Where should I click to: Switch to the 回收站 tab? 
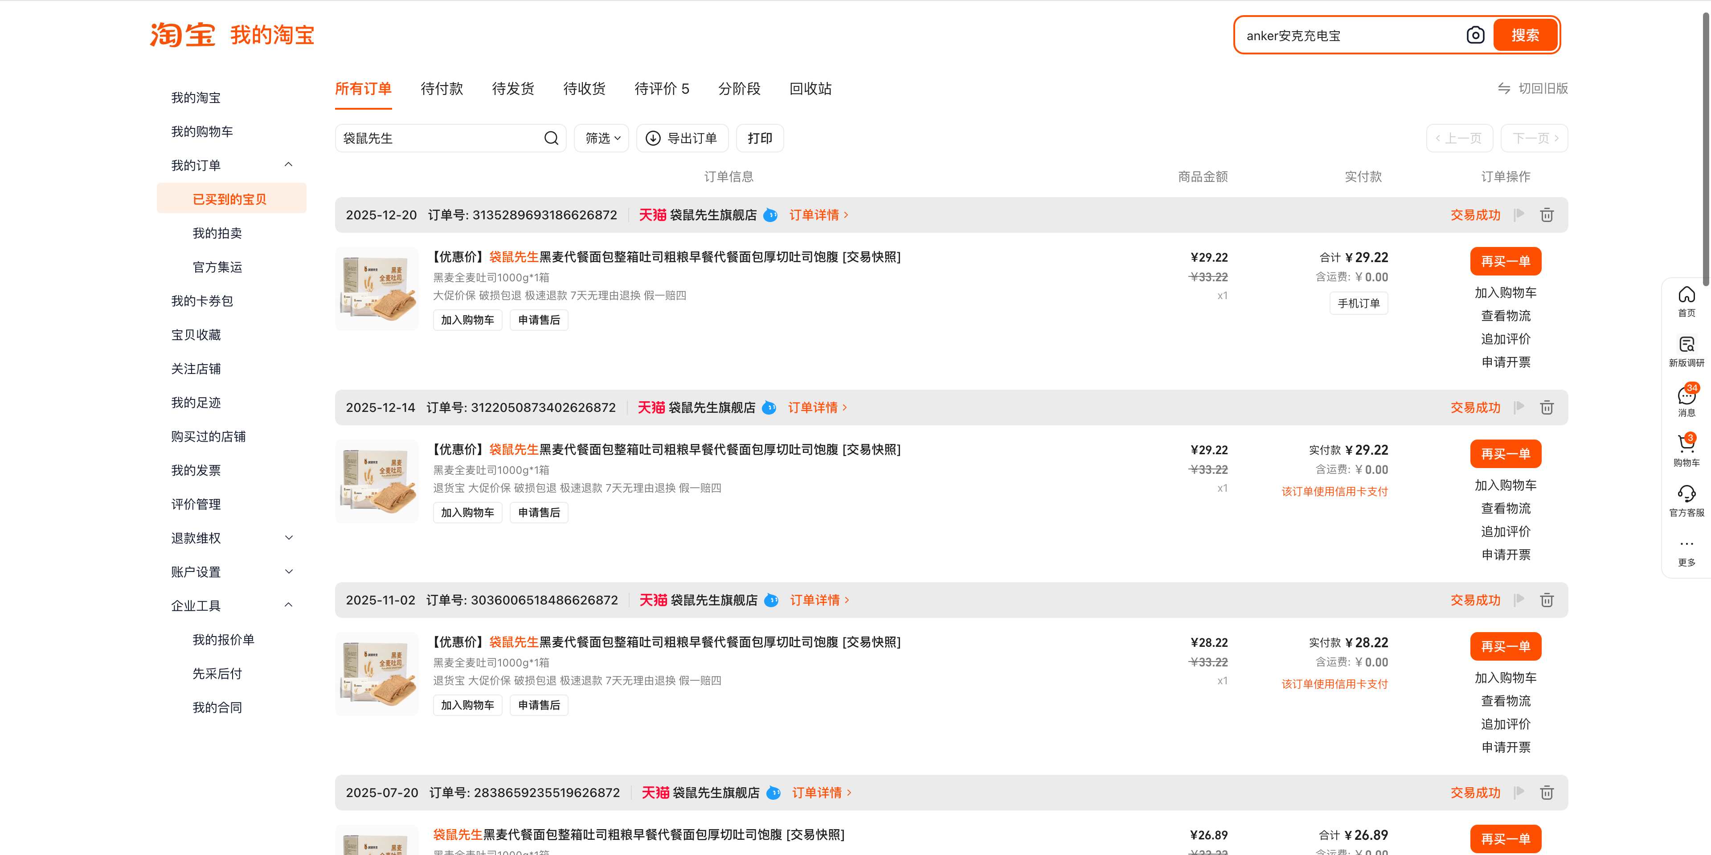click(810, 88)
